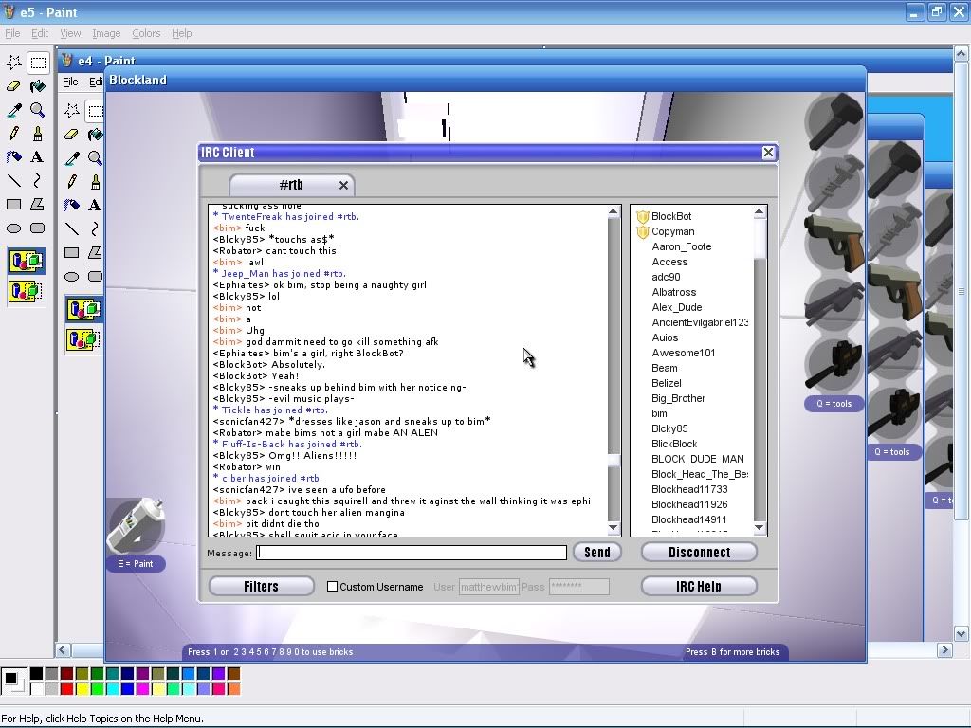Choose the pistol icon in Blockland tools
Screen dimensions: 971x728
[834, 244]
